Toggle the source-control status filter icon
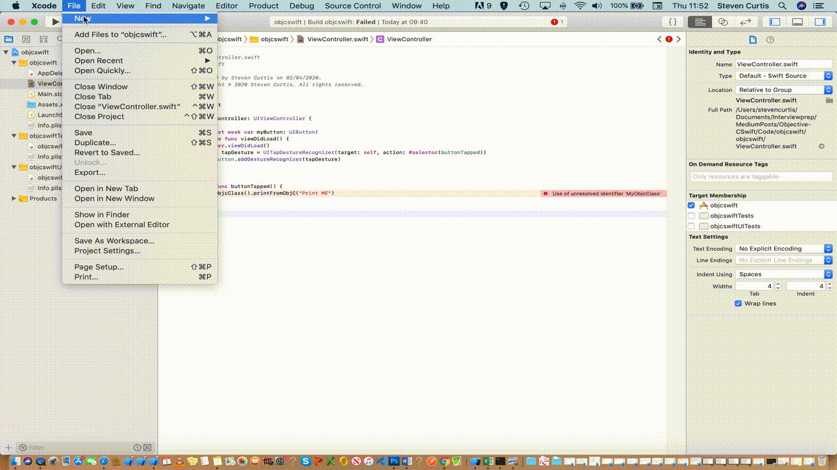 point(147,448)
